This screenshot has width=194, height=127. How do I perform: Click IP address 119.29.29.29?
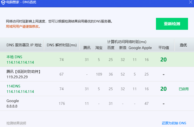17,77
